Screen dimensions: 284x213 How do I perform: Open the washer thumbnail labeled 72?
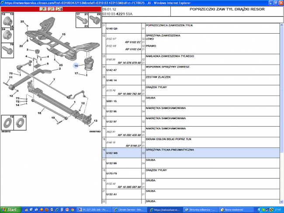pos(7,123)
